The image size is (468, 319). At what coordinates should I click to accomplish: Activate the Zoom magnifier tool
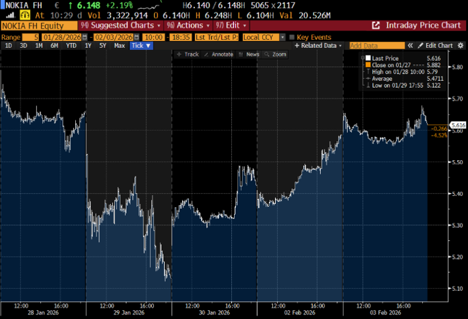pyautogui.click(x=275, y=54)
